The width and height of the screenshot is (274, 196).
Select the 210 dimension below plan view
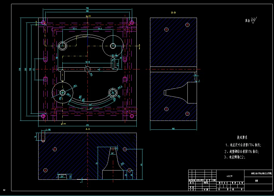tap(87, 125)
